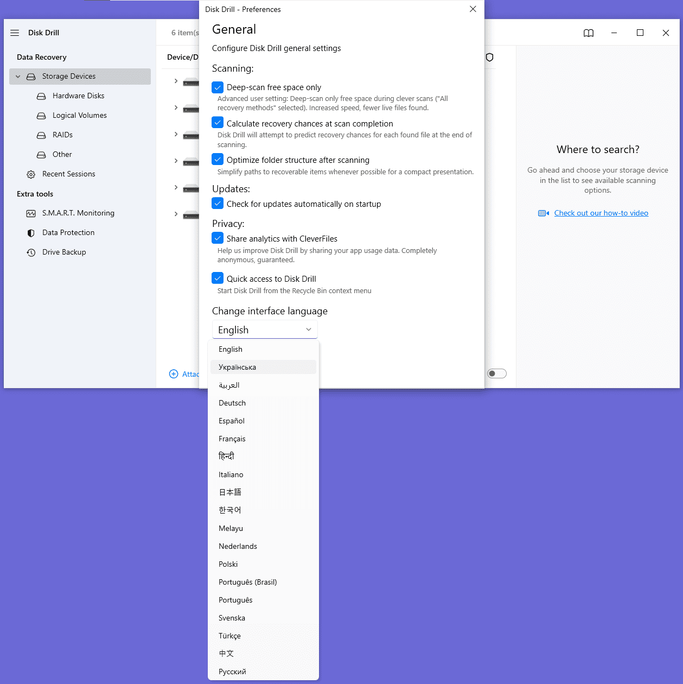Collapse the interface language English dropdown

[x=265, y=330]
